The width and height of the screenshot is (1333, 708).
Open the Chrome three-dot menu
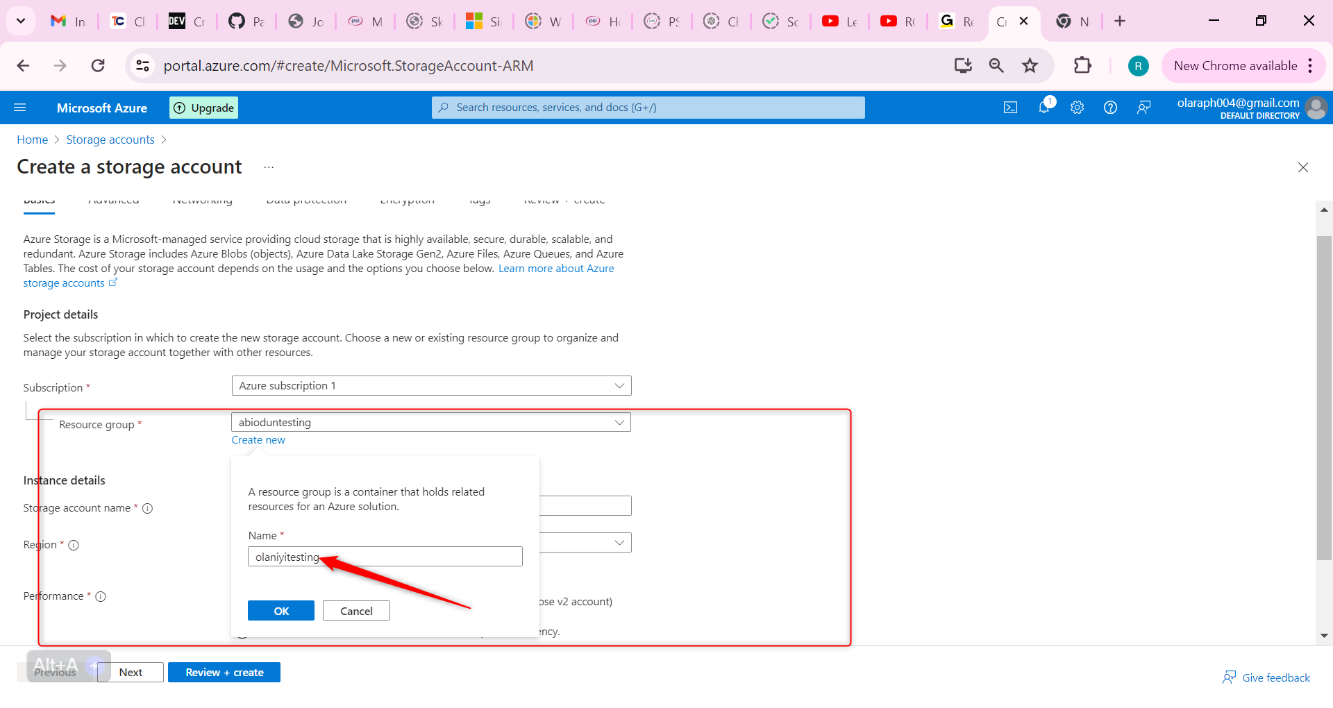pos(1310,66)
